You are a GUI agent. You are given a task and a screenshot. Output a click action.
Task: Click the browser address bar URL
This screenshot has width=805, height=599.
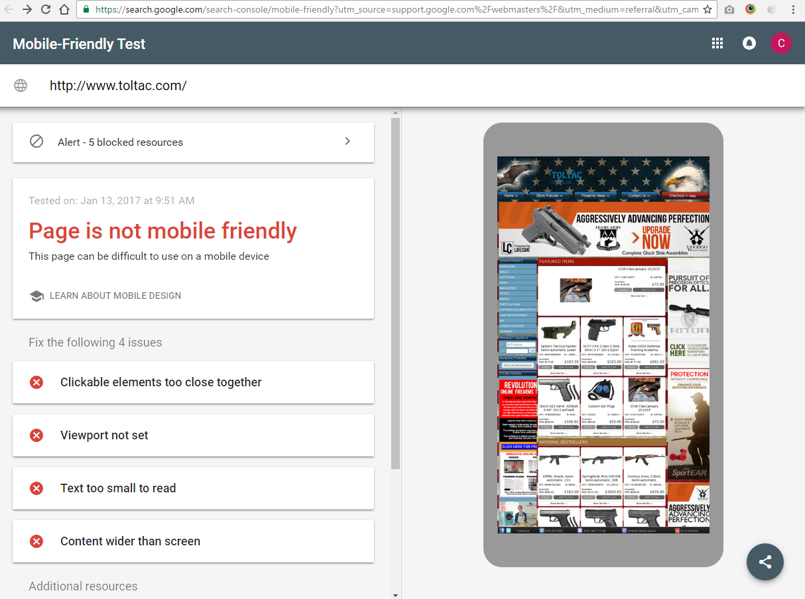[x=397, y=10]
